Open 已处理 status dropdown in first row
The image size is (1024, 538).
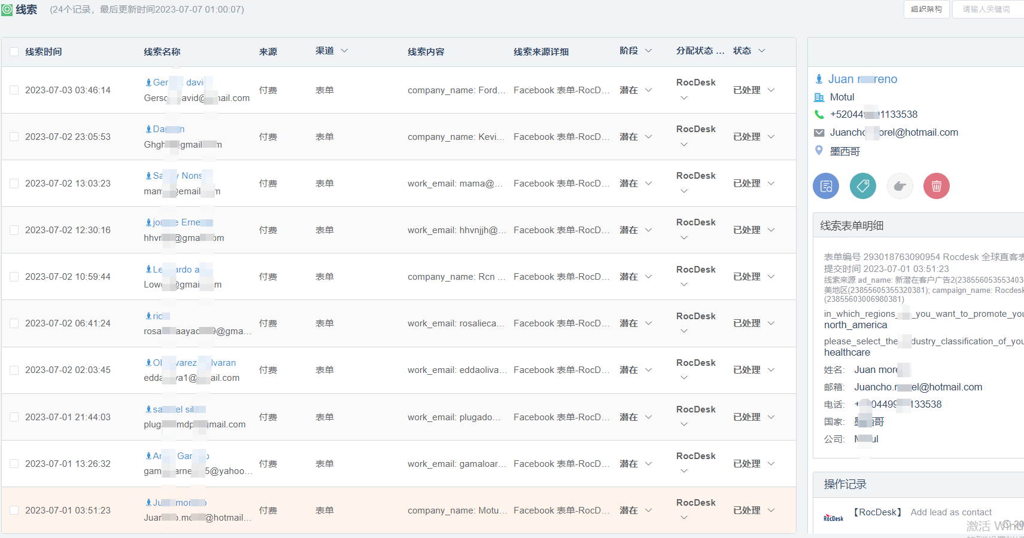click(x=771, y=90)
